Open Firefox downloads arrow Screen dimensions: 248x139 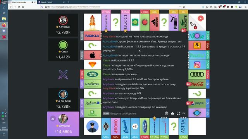(x=203, y=7)
